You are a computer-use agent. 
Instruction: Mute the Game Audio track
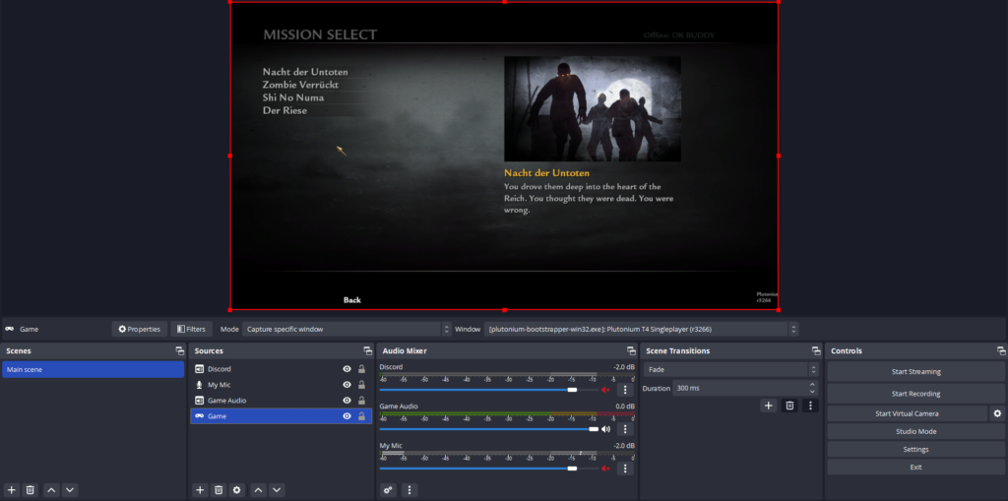click(605, 429)
